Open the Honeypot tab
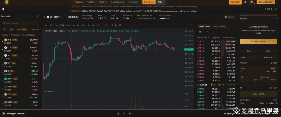281x117 pixels. (x=133, y=2)
